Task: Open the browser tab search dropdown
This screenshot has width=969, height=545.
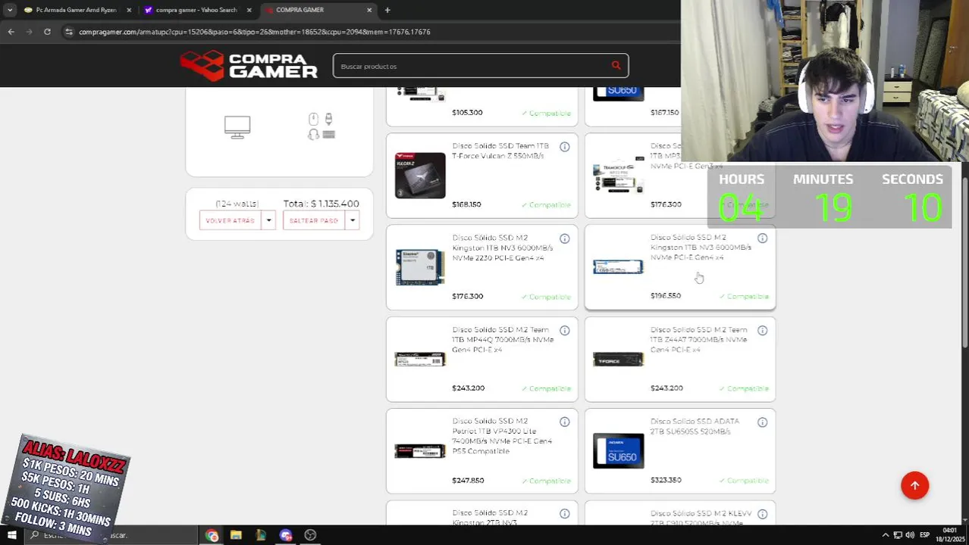Action: click(x=10, y=10)
